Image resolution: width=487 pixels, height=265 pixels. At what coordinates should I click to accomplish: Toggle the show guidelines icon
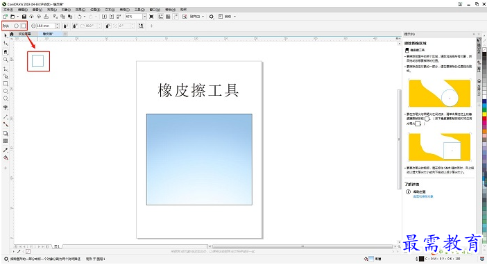click(x=176, y=17)
